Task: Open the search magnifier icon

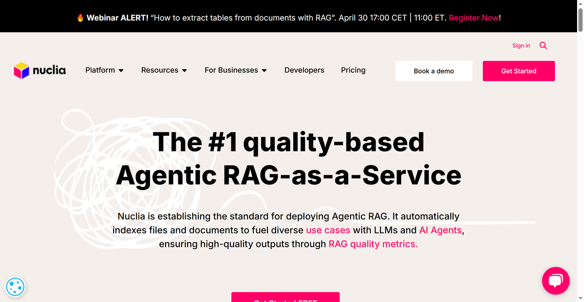Action: click(543, 46)
